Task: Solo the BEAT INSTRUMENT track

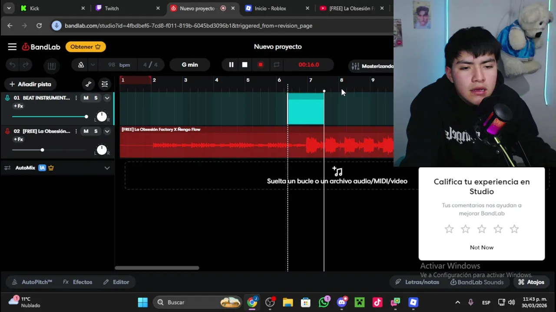Action: tap(96, 98)
